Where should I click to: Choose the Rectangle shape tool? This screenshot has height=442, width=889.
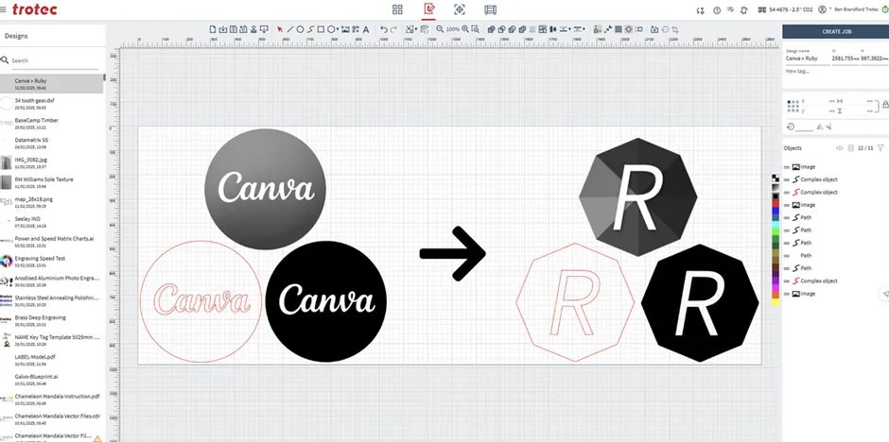tap(320, 29)
